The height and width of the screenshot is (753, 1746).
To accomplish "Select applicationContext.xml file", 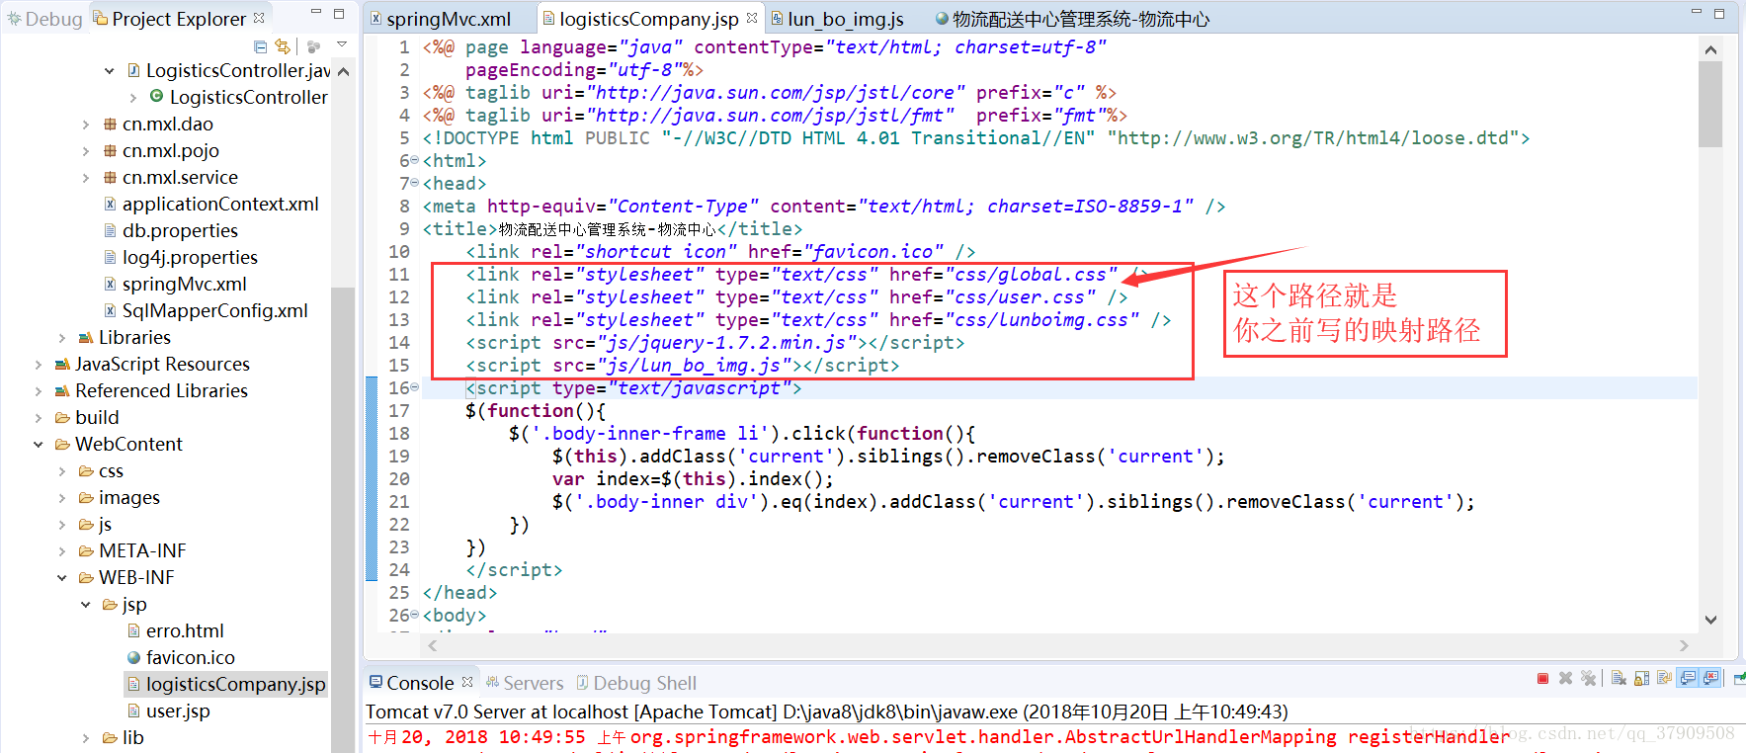I will point(211,204).
